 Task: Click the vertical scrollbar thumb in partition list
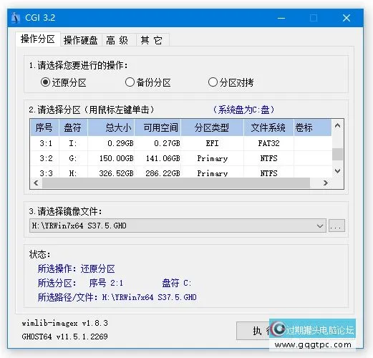pyautogui.click(x=337, y=154)
